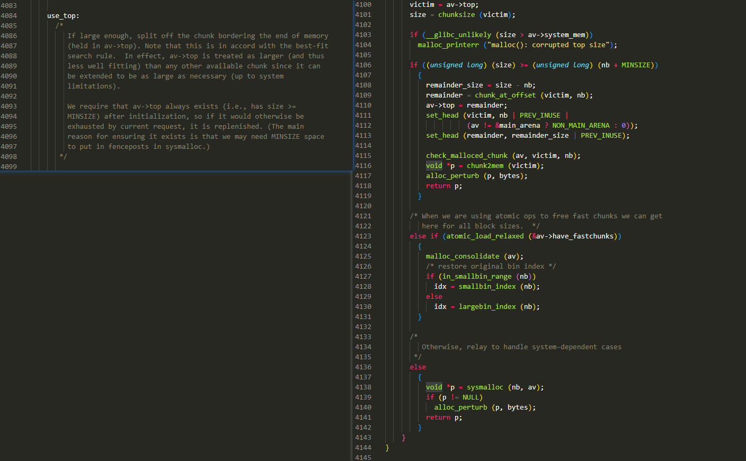Screen dimensions: 746x461
Task: Click the sysmalloc function name
Action: click(484, 387)
